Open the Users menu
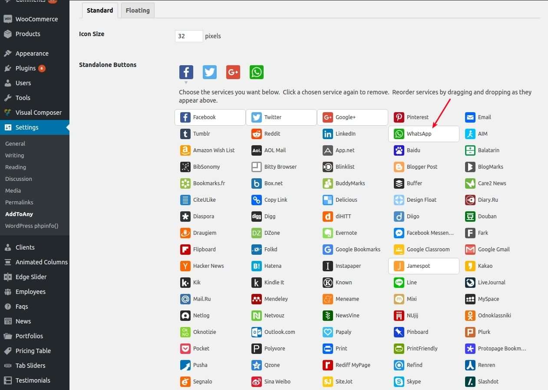Viewport: 548px width, 390px height. 35,83
